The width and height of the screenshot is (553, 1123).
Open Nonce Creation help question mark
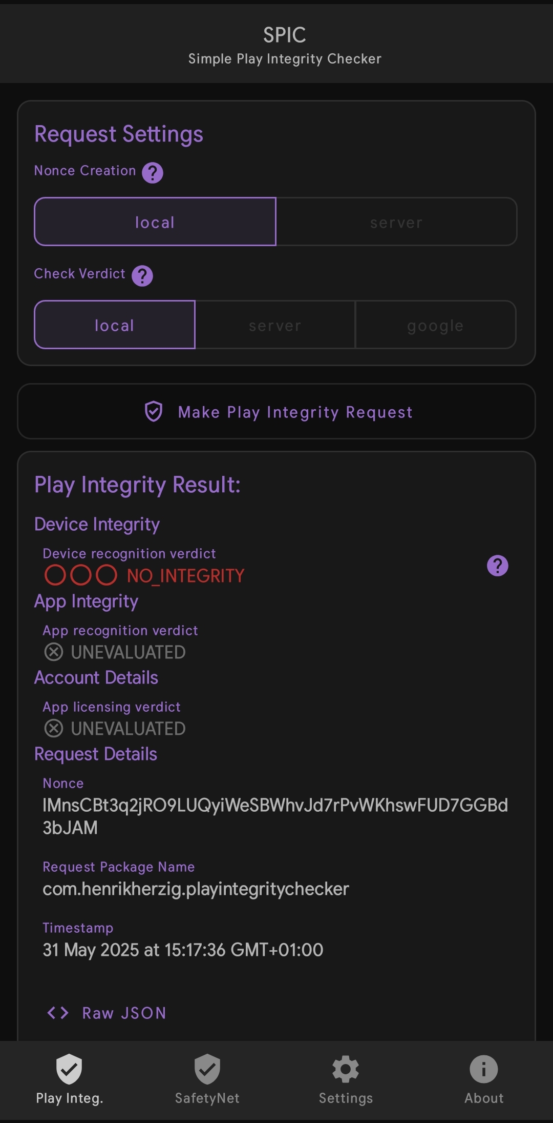pos(153,173)
